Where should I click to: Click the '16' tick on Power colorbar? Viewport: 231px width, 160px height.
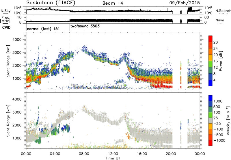(215, 61)
